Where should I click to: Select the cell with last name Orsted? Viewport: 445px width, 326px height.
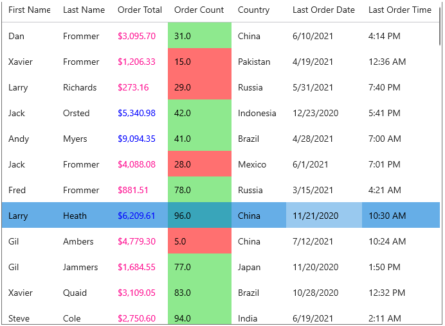[77, 113]
